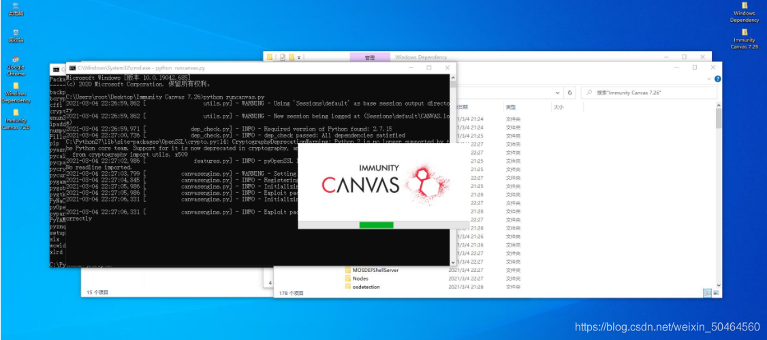The height and width of the screenshot is (340, 767).
Task: Click the 15 个项目 status bar text
Action: coord(97,292)
